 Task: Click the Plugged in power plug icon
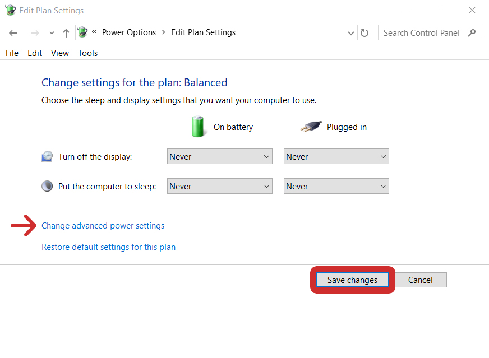(x=311, y=127)
